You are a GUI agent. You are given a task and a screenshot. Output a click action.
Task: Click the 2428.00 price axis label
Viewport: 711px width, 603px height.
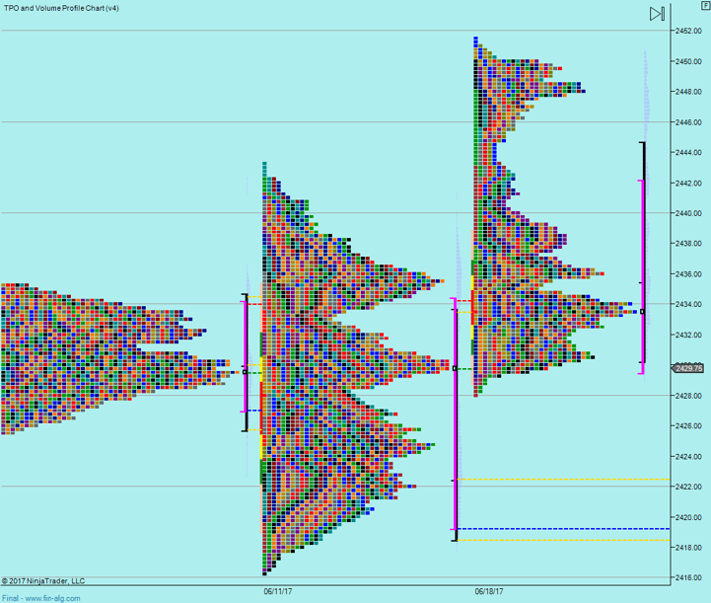[688, 396]
